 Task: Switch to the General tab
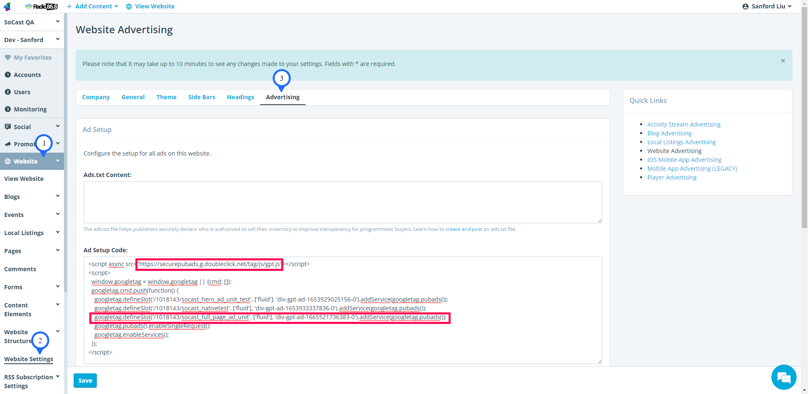pyautogui.click(x=133, y=97)
